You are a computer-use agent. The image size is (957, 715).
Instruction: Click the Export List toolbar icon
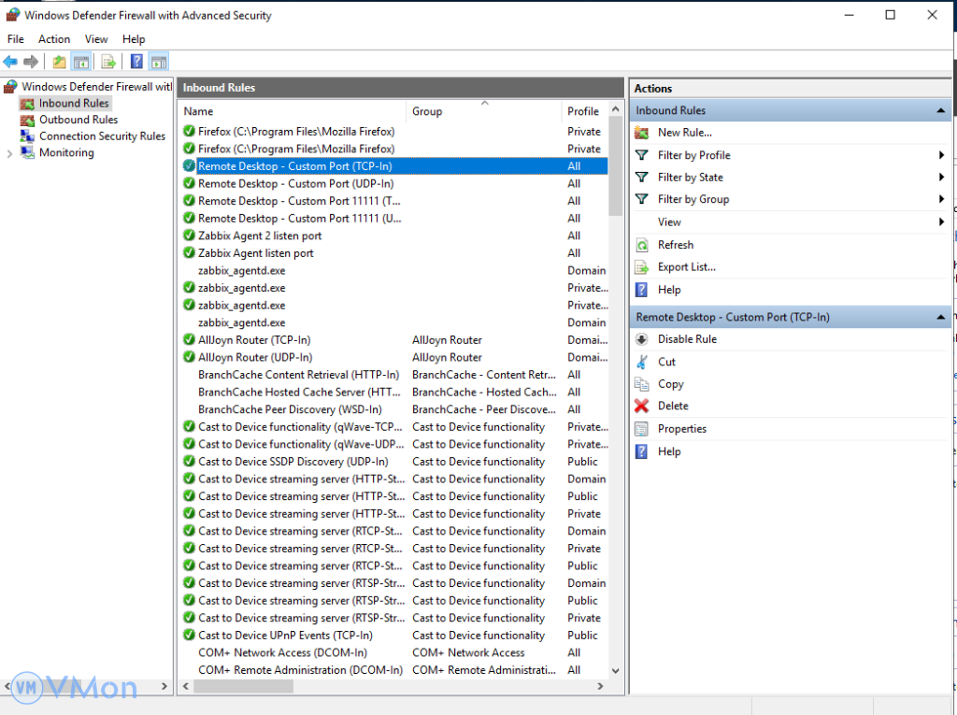[x=108, y=62]
